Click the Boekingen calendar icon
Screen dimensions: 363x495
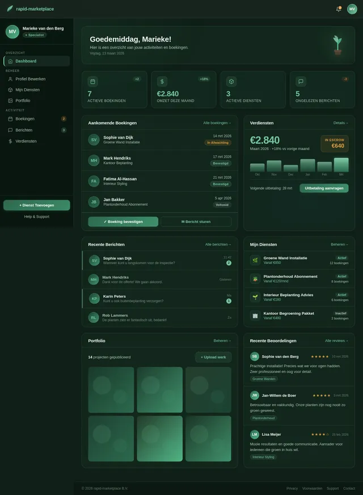10,119
